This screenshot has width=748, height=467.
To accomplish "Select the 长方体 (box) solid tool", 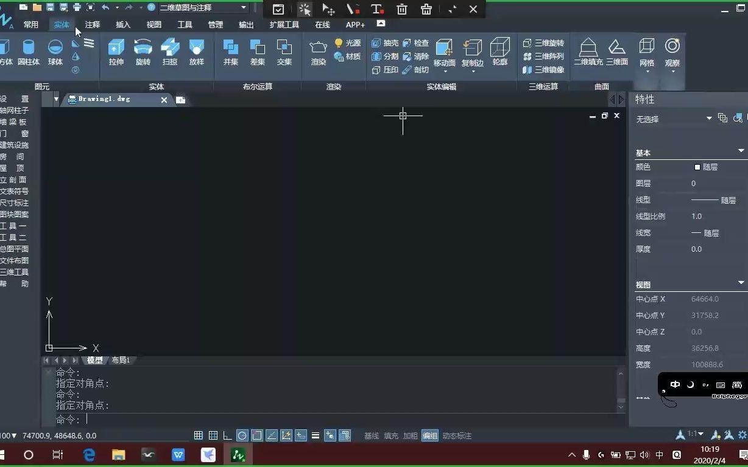I will pos(6,52).
